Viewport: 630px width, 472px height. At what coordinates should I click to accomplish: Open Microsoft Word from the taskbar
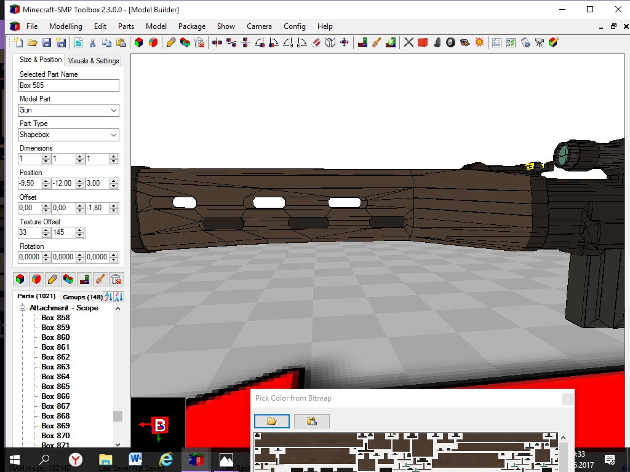[135, 458]
